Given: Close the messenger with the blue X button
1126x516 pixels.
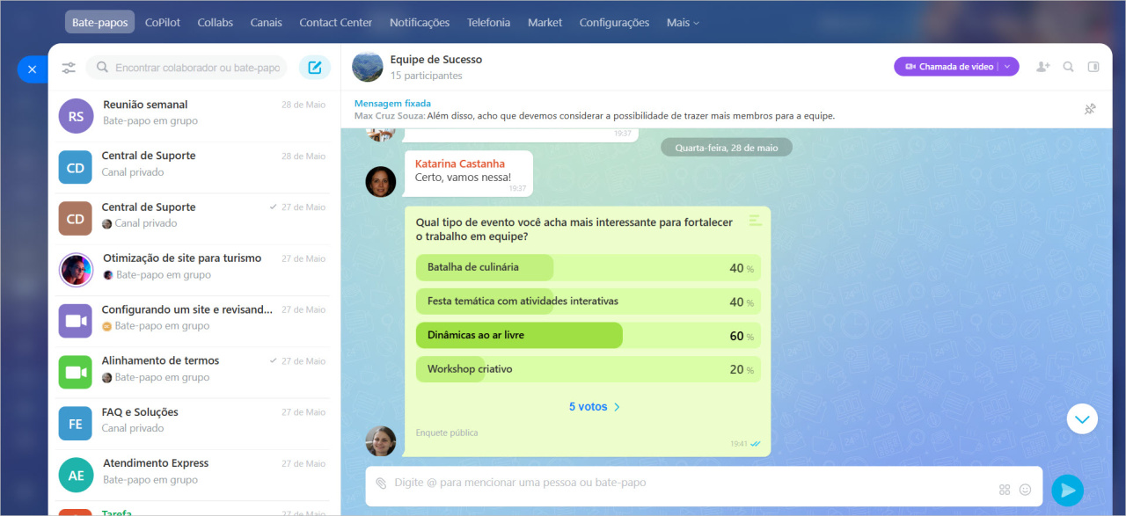Looking at the screenshot, I should pyautogui.click(x=32, y=69).
